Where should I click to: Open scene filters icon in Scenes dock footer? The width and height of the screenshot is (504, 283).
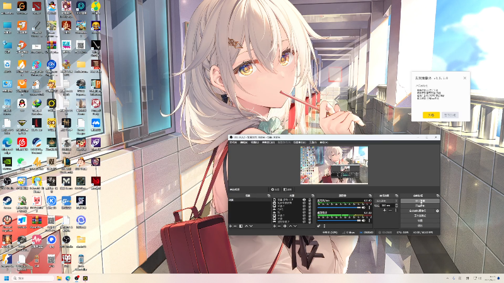(241, 226)
